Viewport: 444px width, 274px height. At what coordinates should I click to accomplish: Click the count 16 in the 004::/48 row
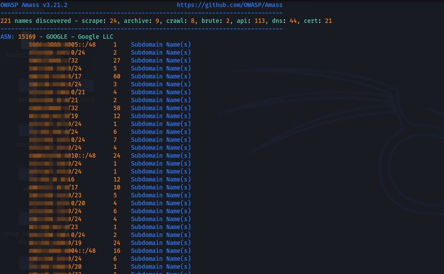[117, 251]
